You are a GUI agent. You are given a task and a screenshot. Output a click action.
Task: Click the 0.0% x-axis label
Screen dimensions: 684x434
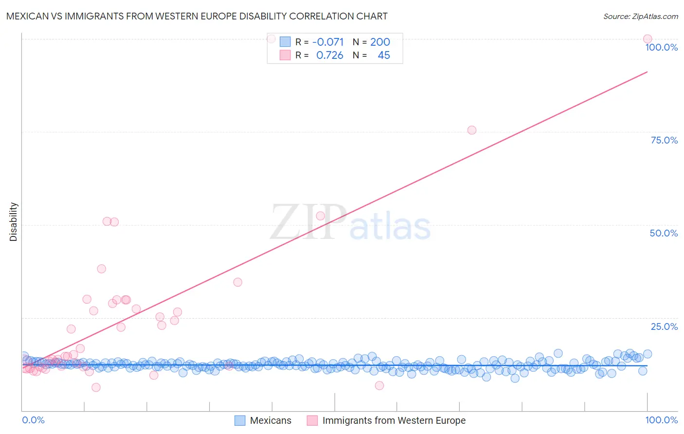click(x=33, y=420)
